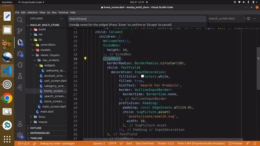Image resolution: width=260 pixels, height=146 pixels.
Task: Open system Settings from the dock
Action: point(7,84)
